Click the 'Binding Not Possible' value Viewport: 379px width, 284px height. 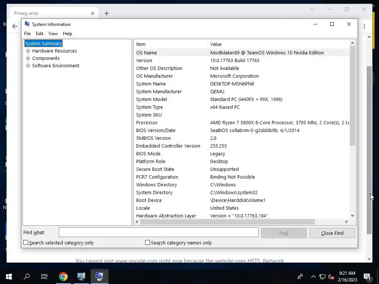pos(232,177)
